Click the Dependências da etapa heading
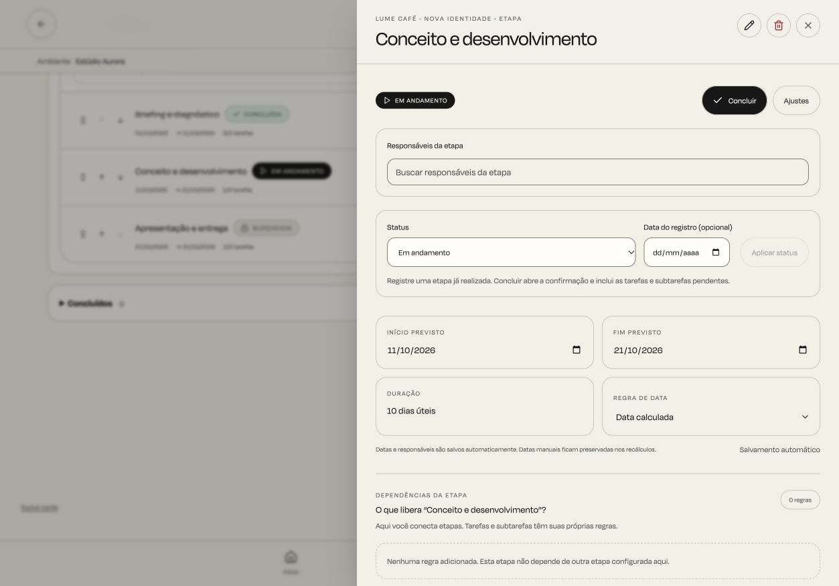Viewport: 839px width, 586px height. [x=421, y=496]
